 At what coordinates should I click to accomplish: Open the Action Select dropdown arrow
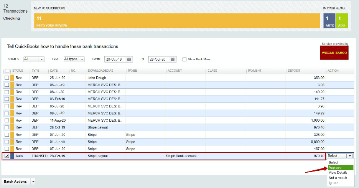[350, 156]
